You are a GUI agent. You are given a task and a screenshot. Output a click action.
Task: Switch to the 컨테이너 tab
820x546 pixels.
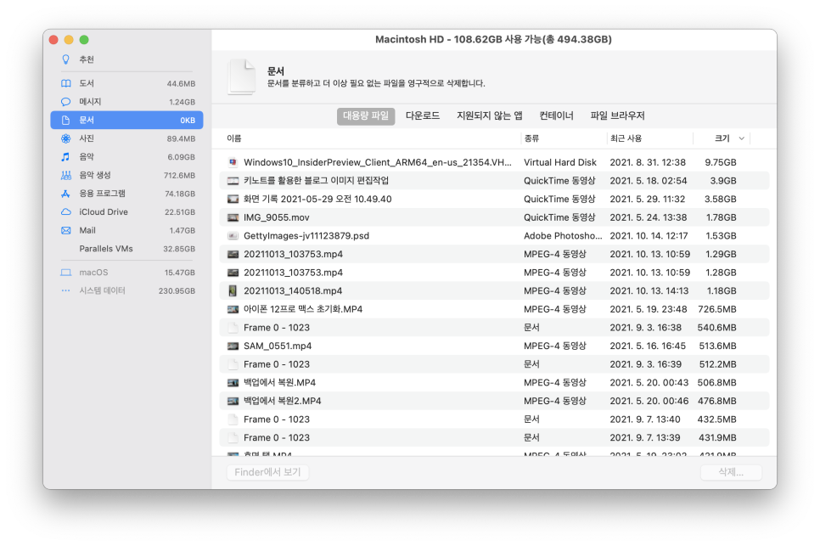click(x=557, y=115)
